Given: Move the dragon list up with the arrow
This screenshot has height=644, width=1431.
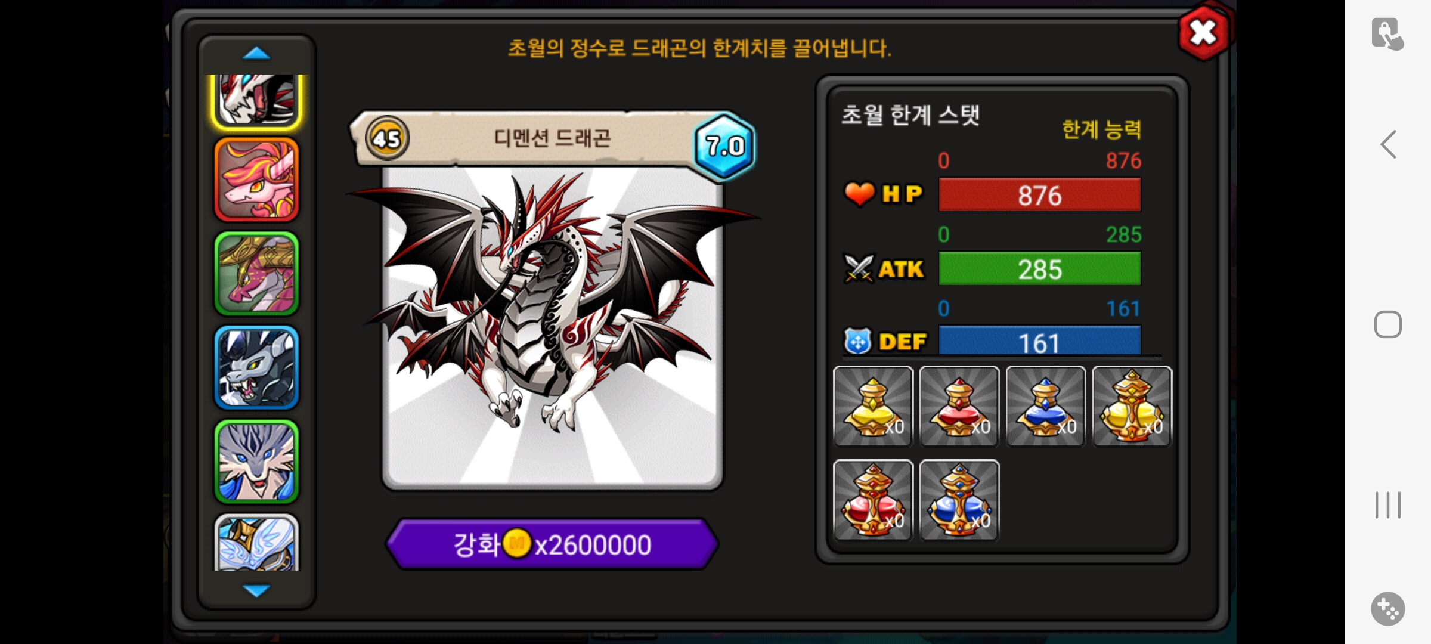Looking at the screenshot, I should coord(256,54).
